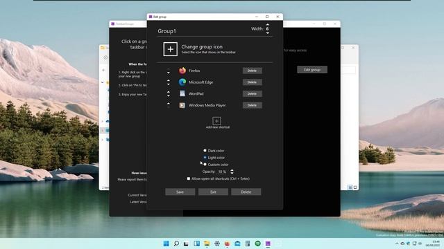The image size is (444, 249).
Task: Decrease the Opacity percentage
Action: tap(232, 173)
